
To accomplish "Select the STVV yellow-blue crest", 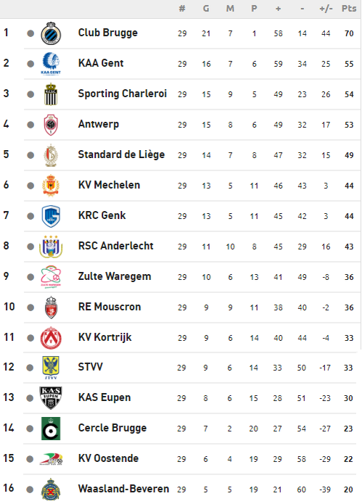I will click(51, 368).
